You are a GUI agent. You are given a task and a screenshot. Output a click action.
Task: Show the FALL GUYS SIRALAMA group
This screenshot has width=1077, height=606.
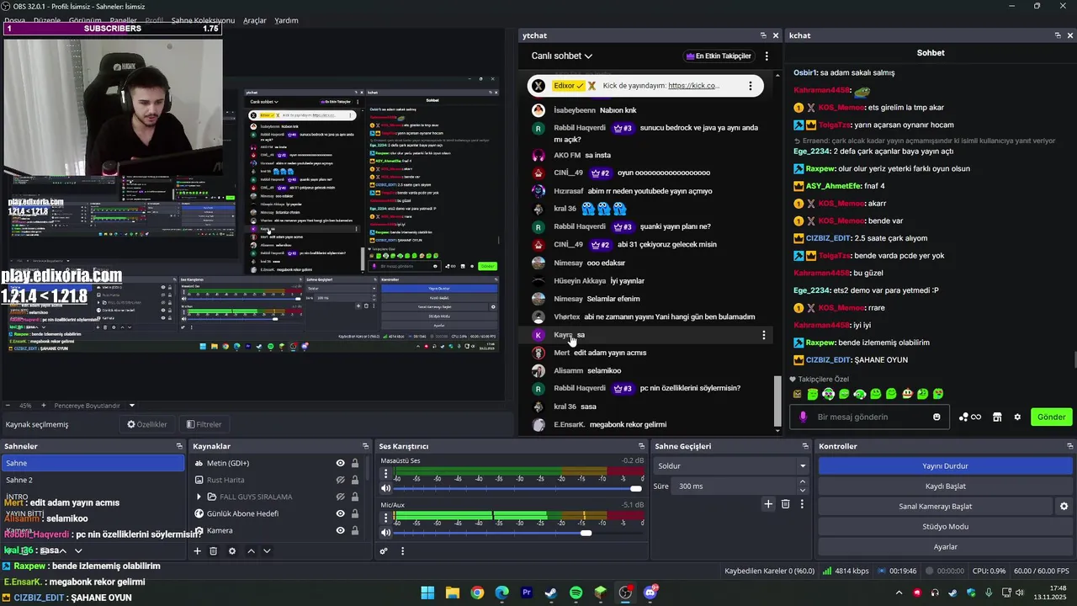tap(341, 497)
